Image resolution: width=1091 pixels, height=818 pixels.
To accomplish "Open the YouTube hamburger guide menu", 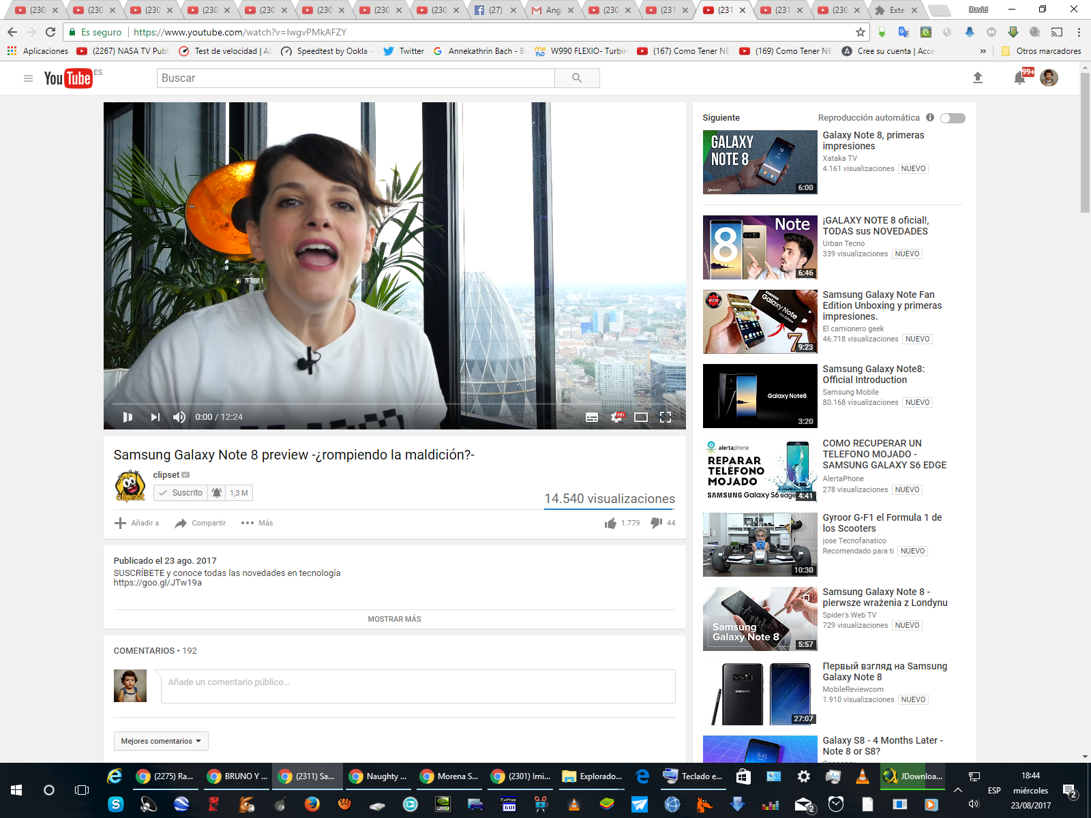I will click(x=28, y=78).
